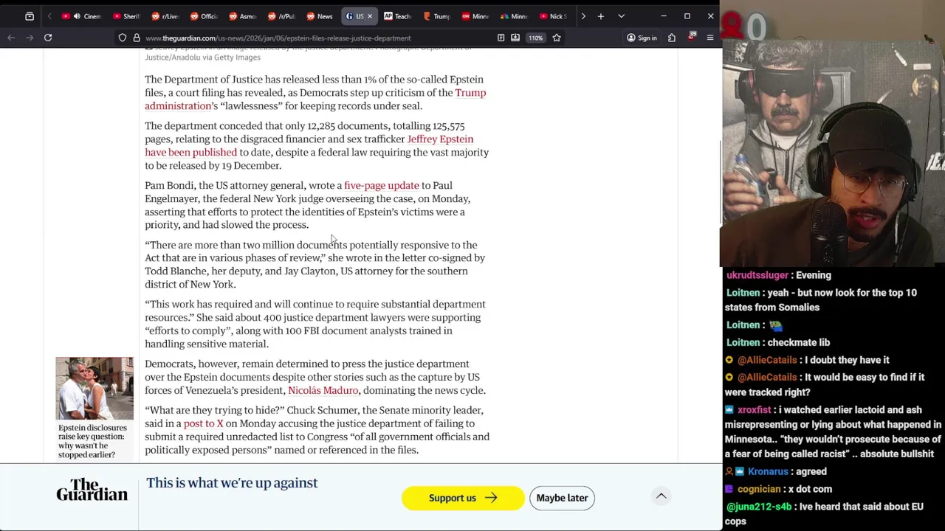
Task: Open 'Epstein disclosures raise key question' article link
Action: pos(92,441)
